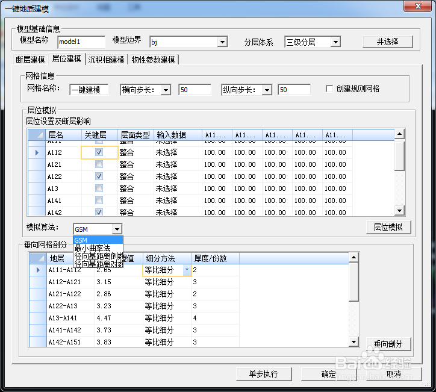
Task: Click the 层面类型 column header
Action: (x=135, y=135)
